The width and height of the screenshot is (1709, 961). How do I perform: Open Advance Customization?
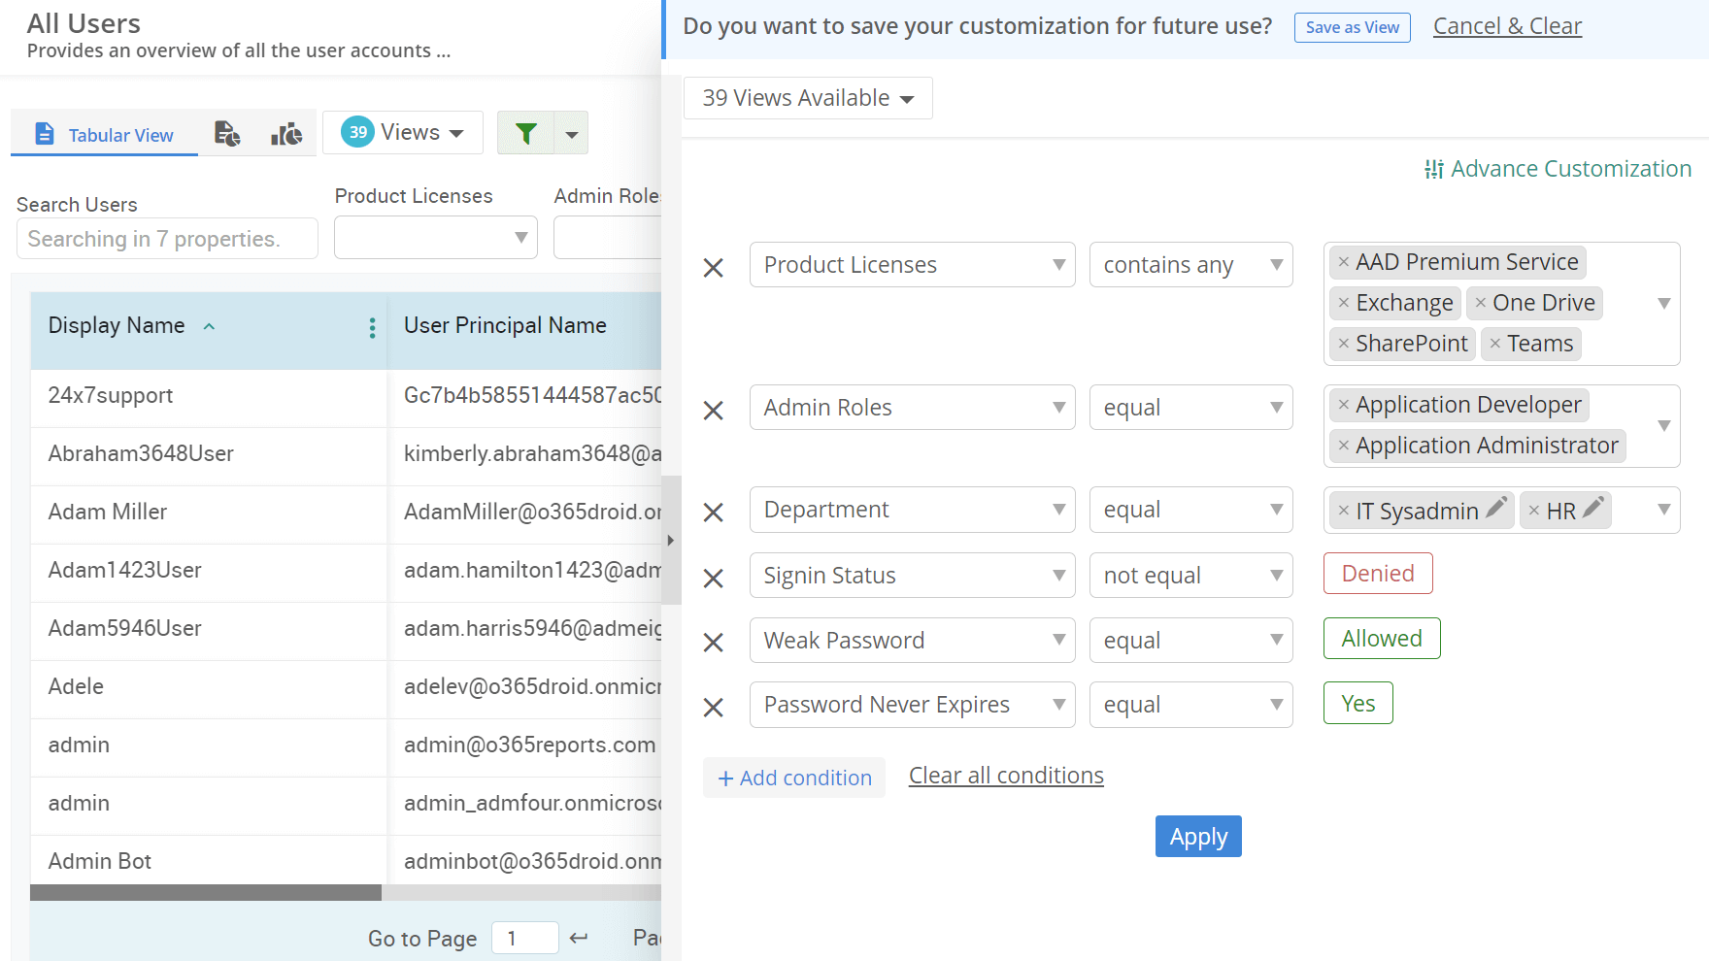click(x=1558, y=169)
